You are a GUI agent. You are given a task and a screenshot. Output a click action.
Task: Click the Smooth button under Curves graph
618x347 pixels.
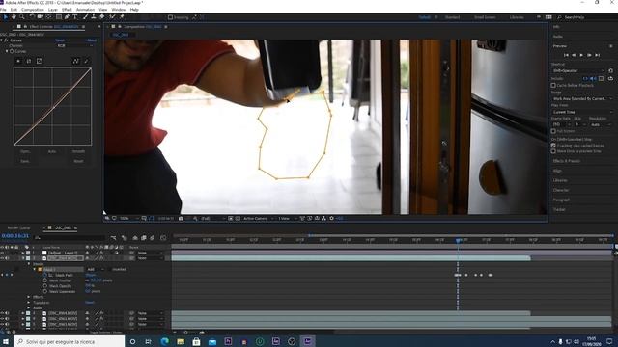click(x=78, y=151)
